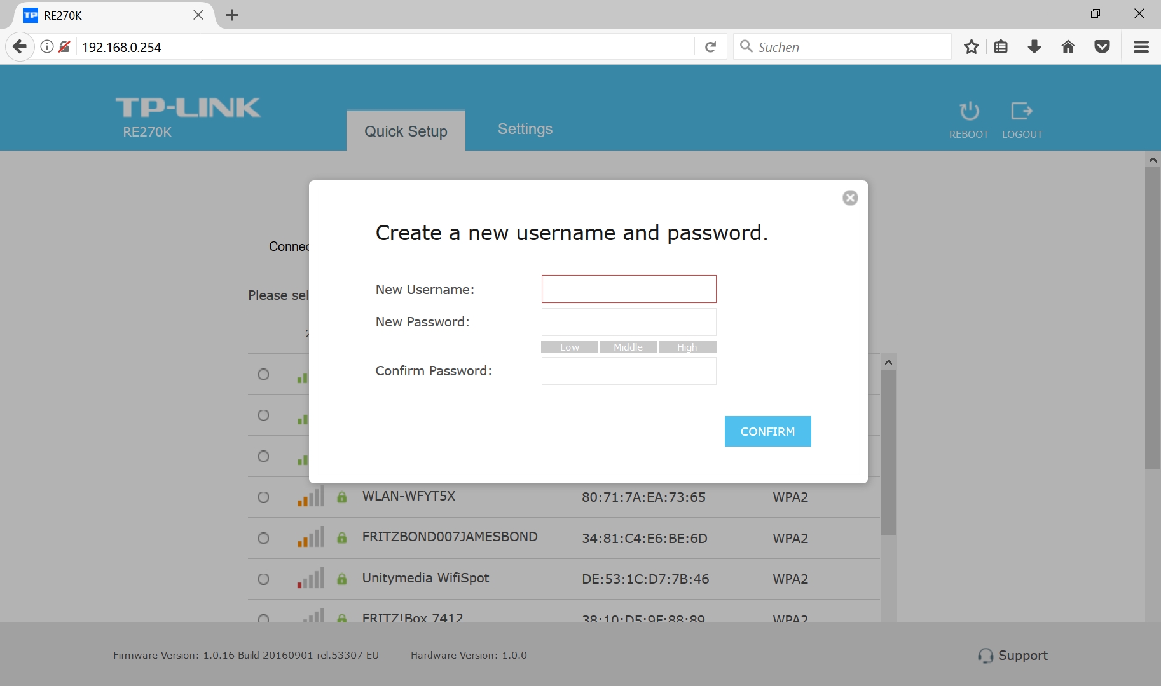Go to the browser home page icon
Viewport: 1161px width, 686px height.
(1068, 47)
